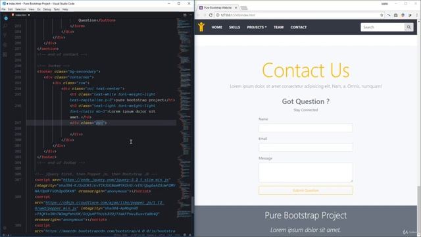Open the Debug menu in VS Code
The width and height of the screenshot is (421, 237).
click(x=47, y=9)
